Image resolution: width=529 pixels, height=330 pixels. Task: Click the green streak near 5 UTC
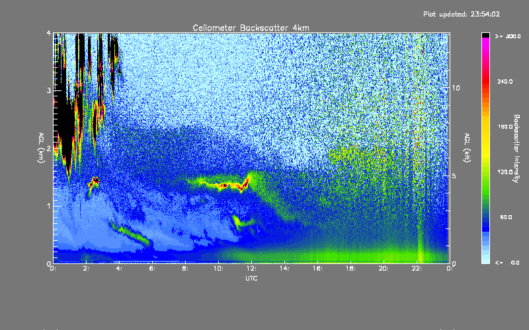(132, 234)
